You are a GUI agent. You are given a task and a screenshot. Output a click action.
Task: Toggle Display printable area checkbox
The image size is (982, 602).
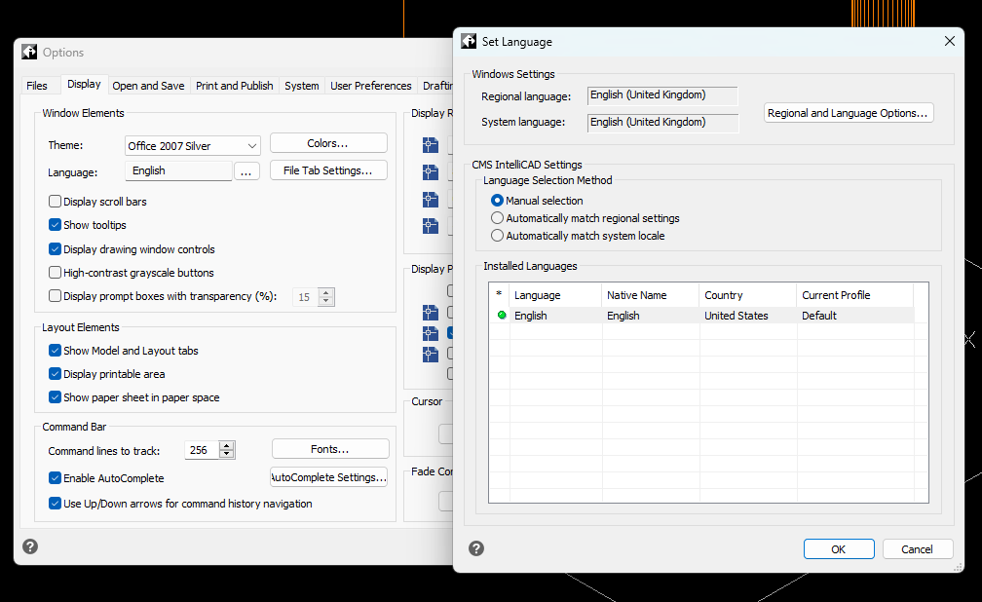56,374
